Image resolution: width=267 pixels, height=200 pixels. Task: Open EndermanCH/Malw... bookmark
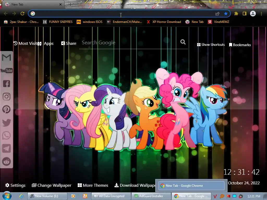click(x=124, y=22)
